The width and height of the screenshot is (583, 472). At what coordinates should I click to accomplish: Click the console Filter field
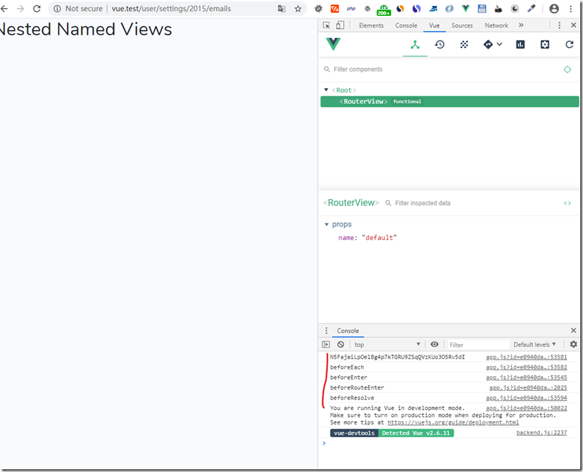click(x=478, y=345)
